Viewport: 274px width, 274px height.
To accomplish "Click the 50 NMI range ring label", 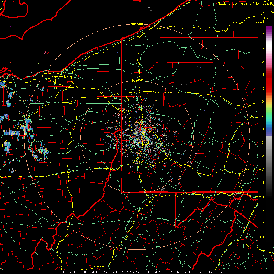I will click(137, 81).
